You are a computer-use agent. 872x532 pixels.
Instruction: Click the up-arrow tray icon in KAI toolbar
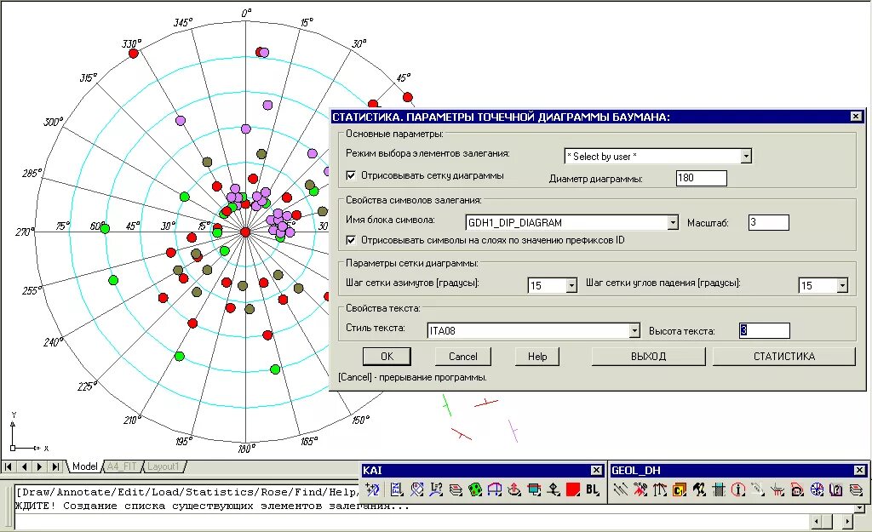513,489
